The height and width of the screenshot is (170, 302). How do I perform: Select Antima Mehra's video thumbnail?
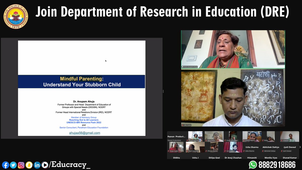252,137
